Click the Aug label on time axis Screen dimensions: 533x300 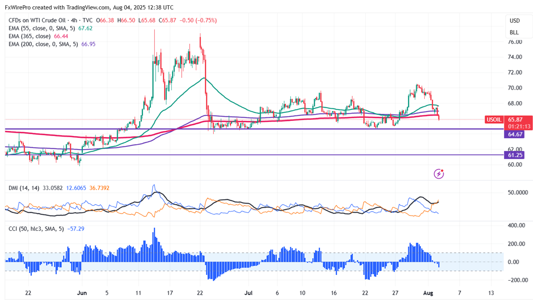[428, 293]
